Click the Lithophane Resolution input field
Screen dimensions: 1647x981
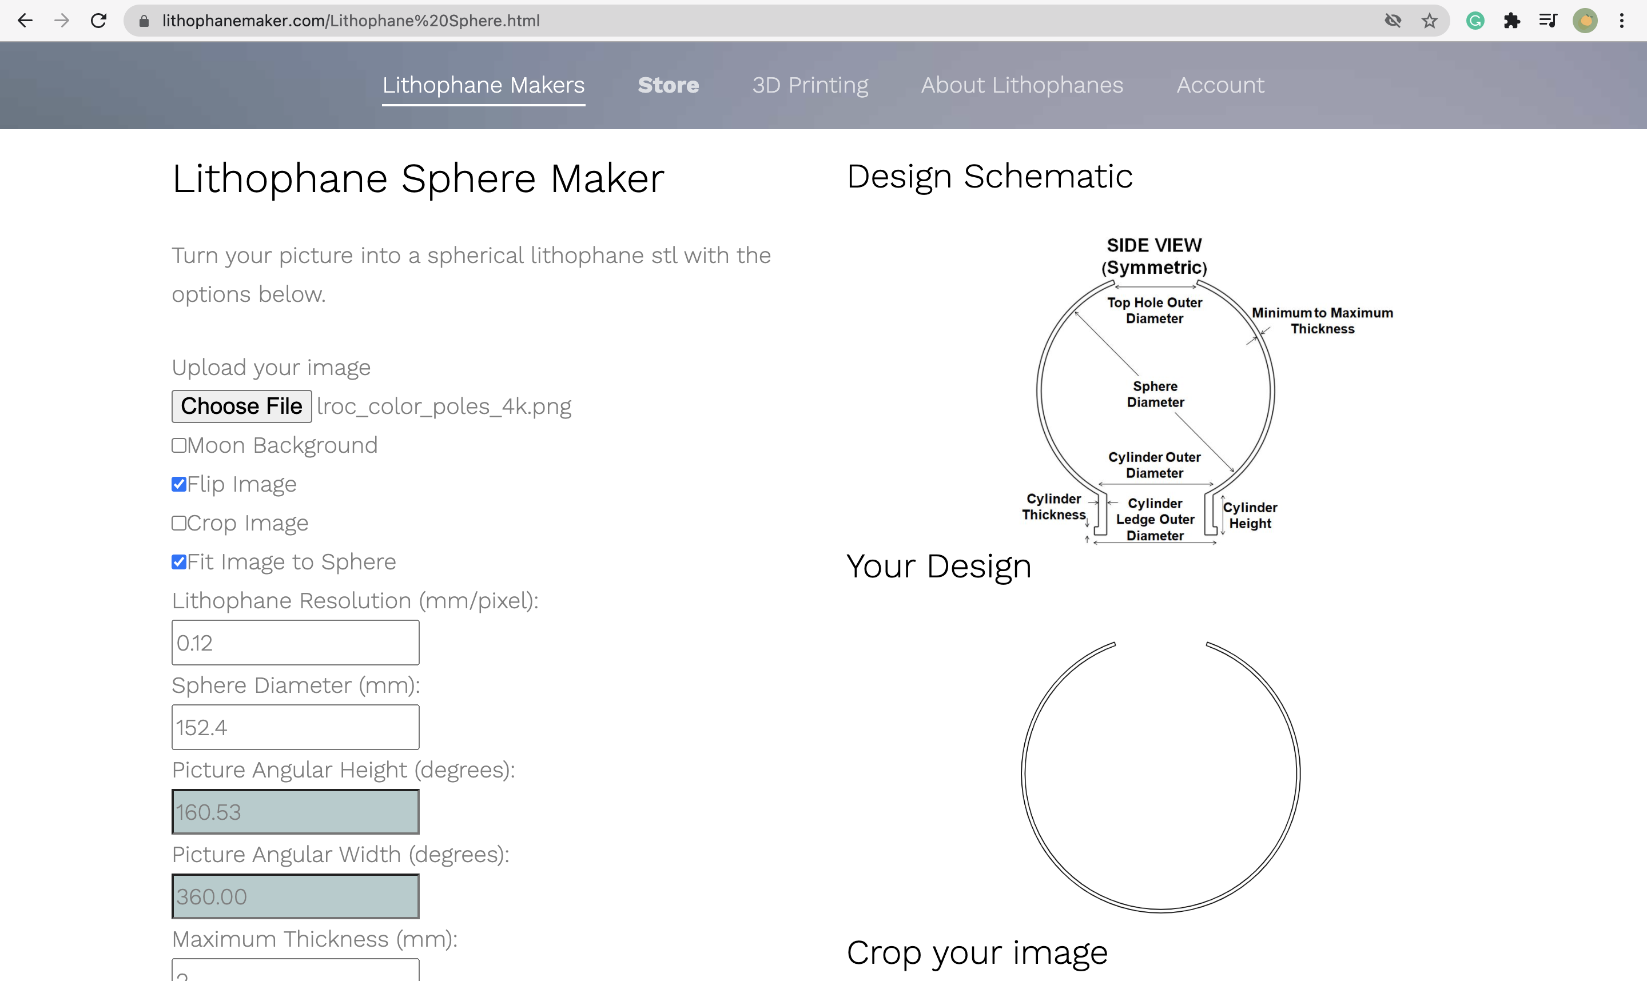click(x=296, y=643)
